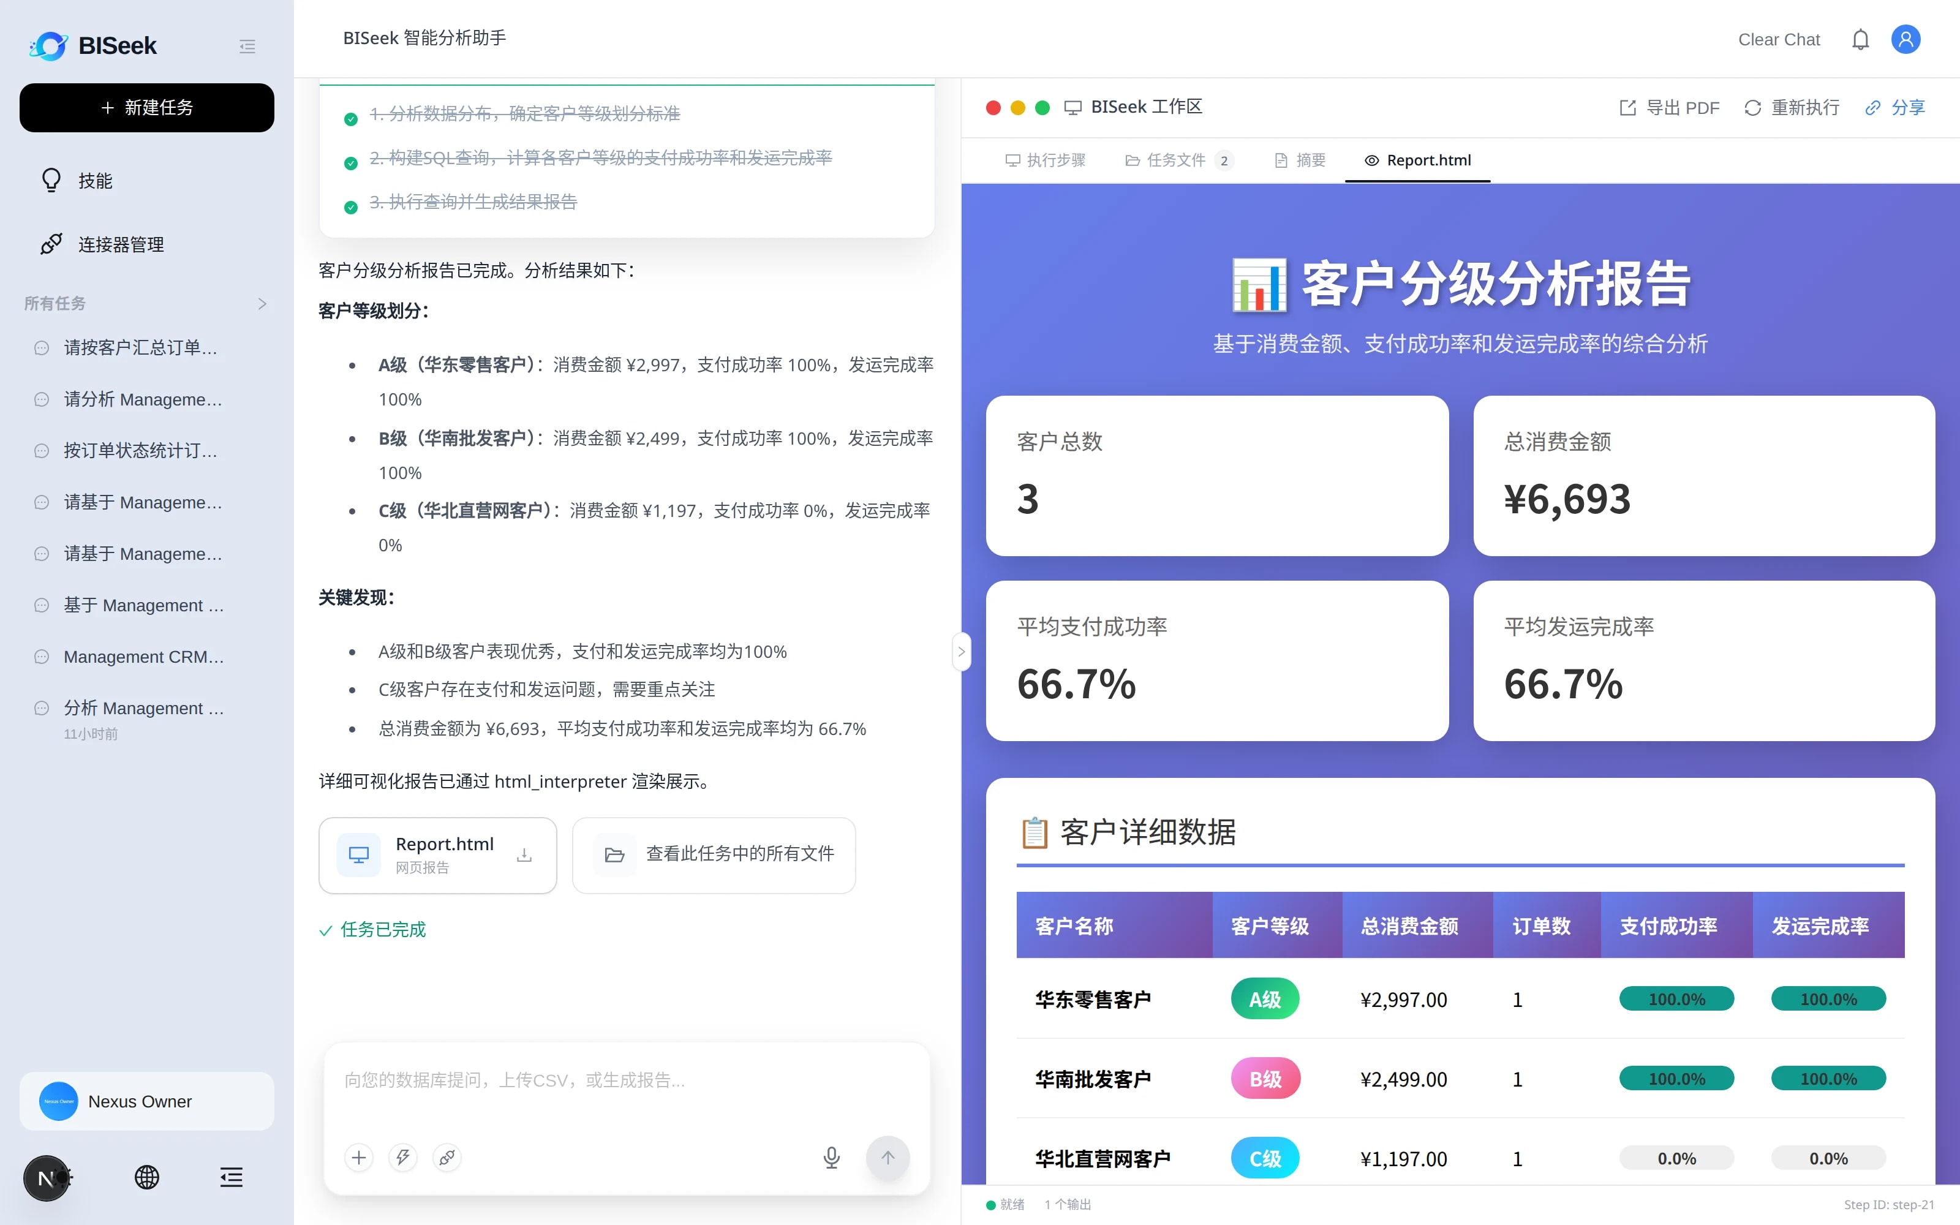Click the first completed step check icon

[x=351, y=119]
